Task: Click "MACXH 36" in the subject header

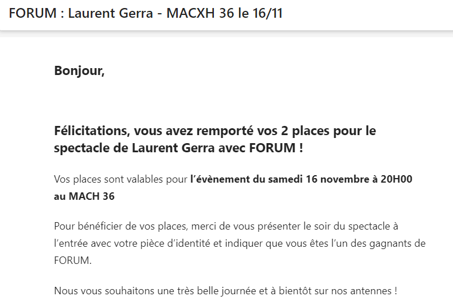Action: point(201,13)
